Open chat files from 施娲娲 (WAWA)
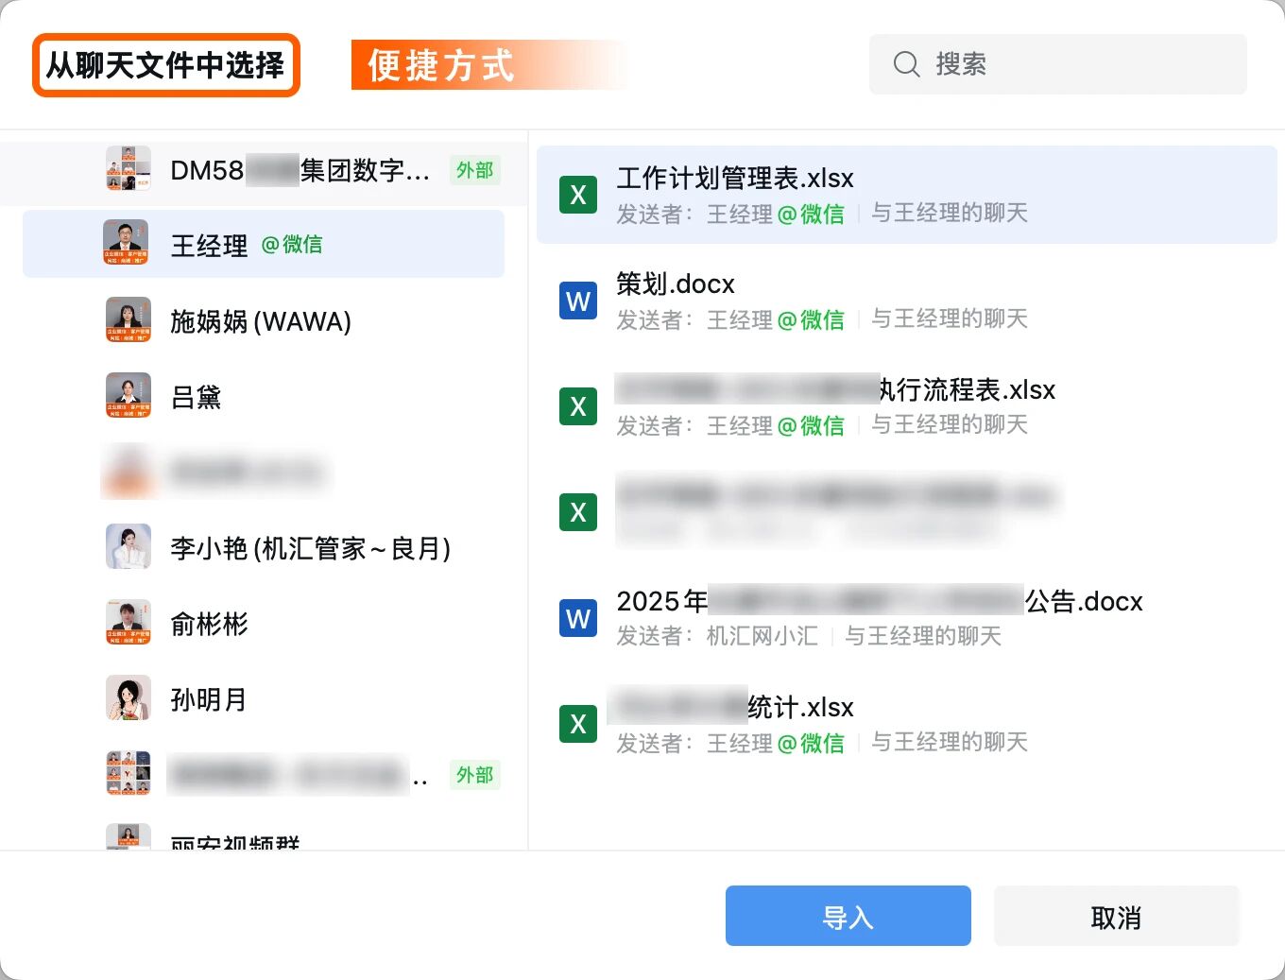1285x980 pixels. tap(261, 321)
